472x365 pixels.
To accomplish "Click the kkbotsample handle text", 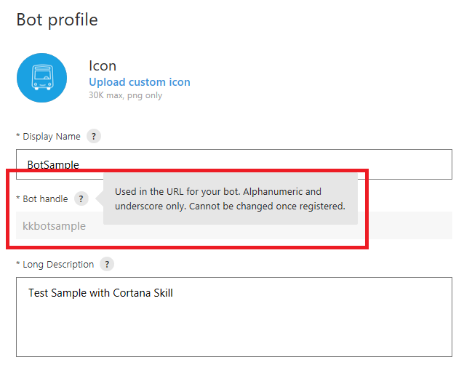I will tap(54, 226).
